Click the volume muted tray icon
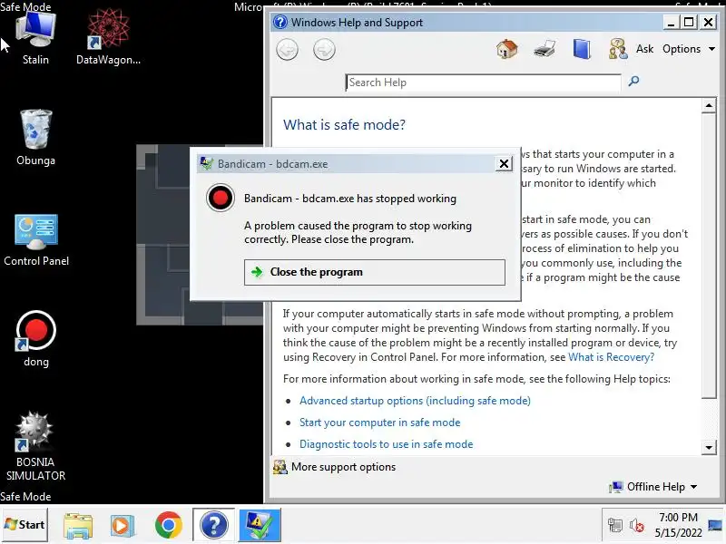 click(637, 526)
